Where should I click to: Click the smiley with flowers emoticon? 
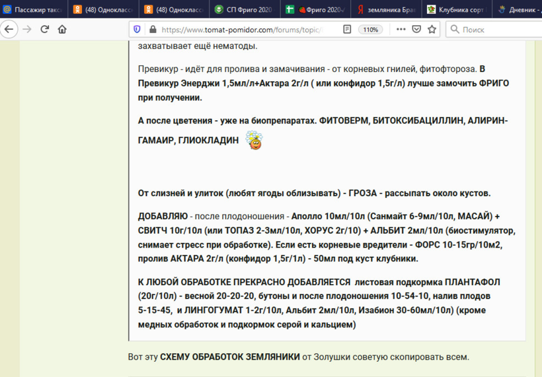point(254,140)
